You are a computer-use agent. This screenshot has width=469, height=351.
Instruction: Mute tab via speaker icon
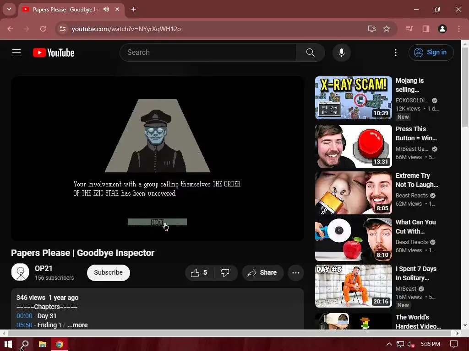(x=106, y=9)
